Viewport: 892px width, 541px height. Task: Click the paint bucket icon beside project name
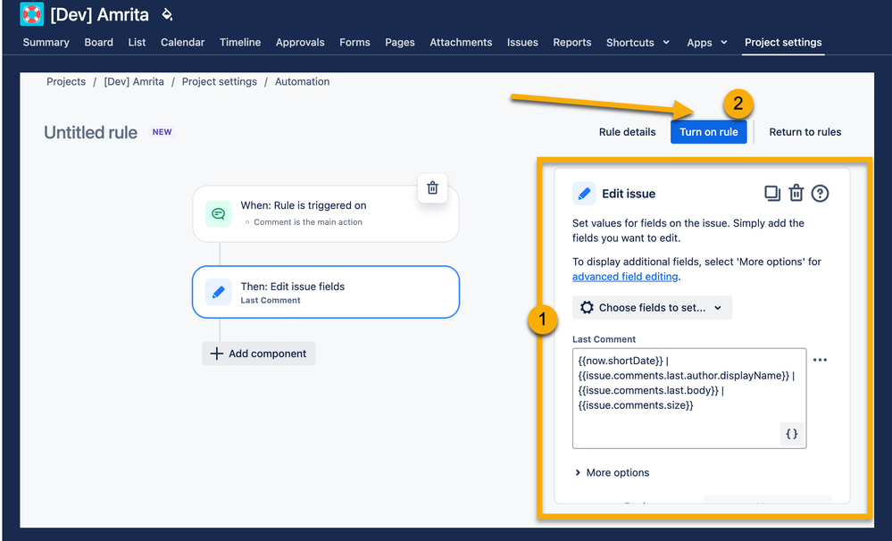click(x=167, y=14)
